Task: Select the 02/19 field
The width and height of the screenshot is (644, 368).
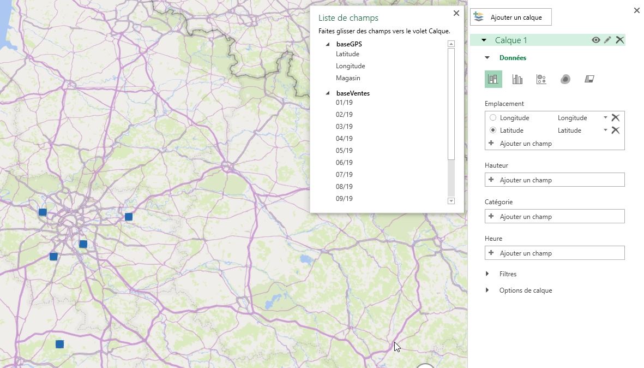Action: click(344, 114)
